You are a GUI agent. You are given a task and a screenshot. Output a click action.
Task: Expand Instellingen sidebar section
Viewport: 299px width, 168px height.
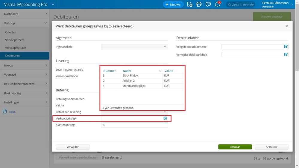(x=25, y=102)
